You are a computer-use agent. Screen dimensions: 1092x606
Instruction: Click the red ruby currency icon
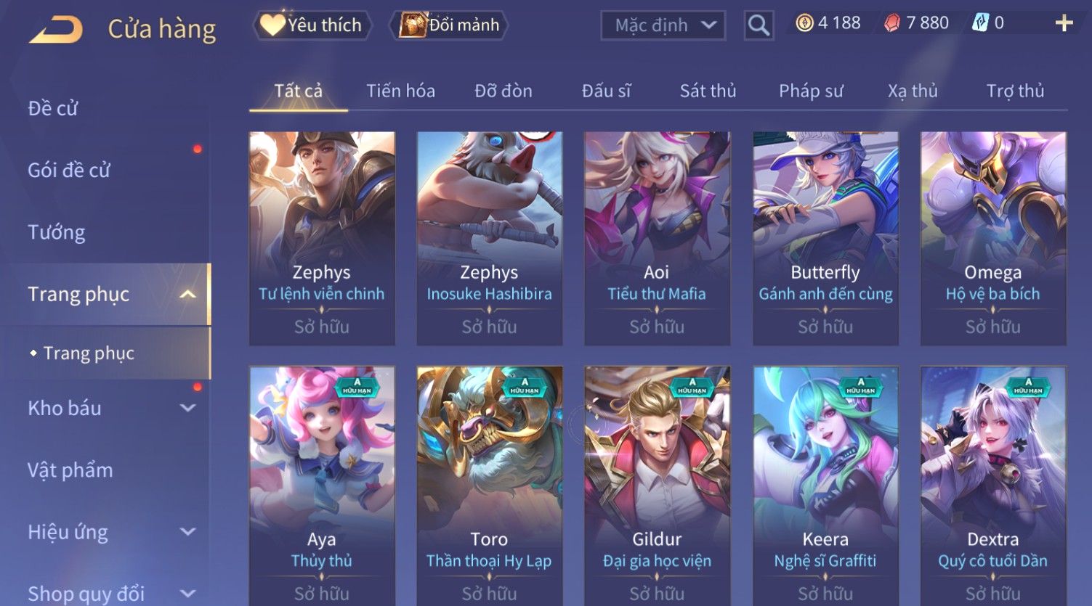pos(892,24)
